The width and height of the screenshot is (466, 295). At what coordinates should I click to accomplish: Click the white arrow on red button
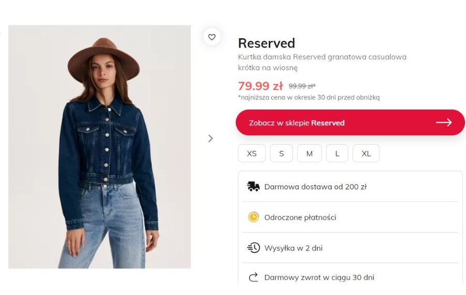click(x=444, y=122)
